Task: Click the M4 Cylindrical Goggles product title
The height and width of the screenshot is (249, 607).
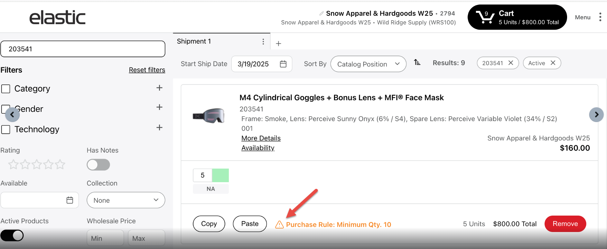Action: 341,98
